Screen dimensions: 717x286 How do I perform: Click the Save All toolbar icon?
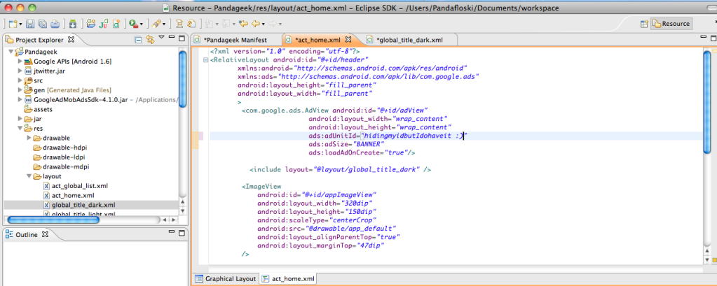point(43,24)
